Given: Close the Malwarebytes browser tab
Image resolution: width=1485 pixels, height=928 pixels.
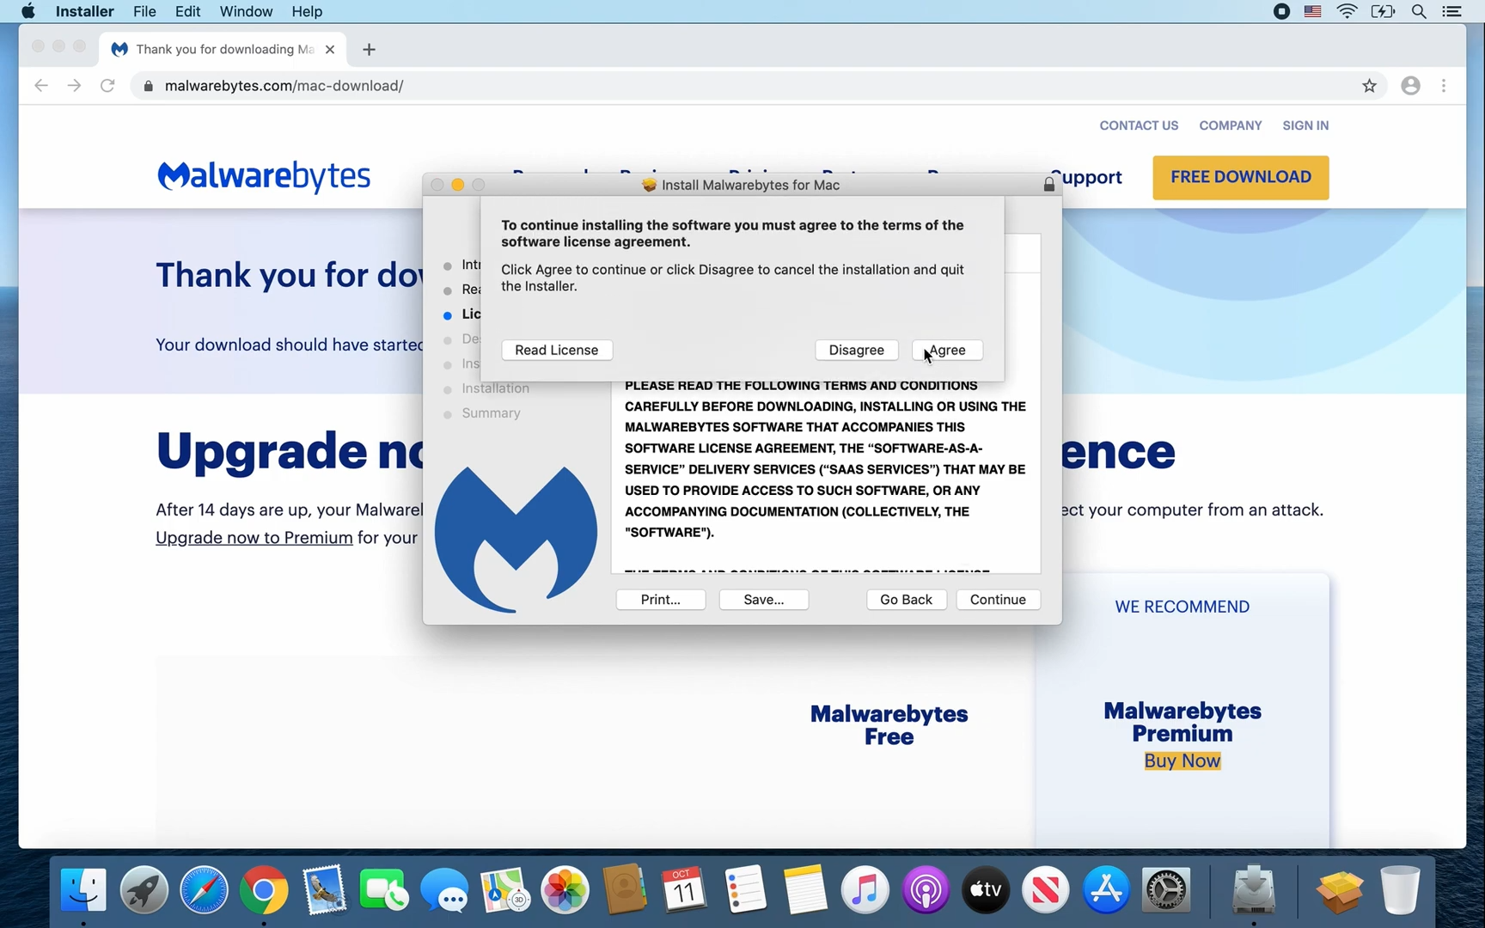Looking at the screenshot, I should pos(330,49).
